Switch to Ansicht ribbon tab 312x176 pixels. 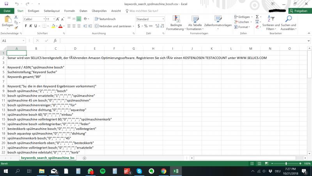116,11
